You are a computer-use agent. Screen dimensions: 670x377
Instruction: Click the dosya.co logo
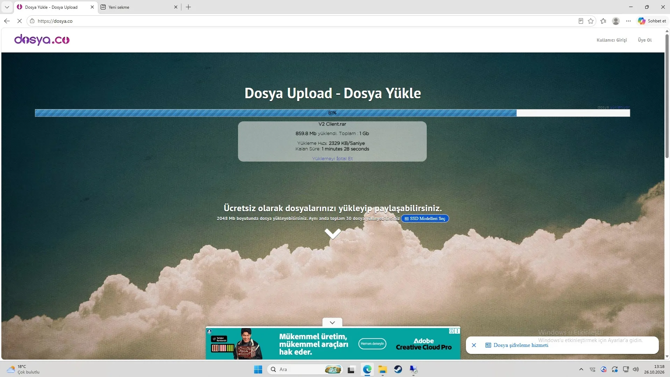tap(42, 40)
